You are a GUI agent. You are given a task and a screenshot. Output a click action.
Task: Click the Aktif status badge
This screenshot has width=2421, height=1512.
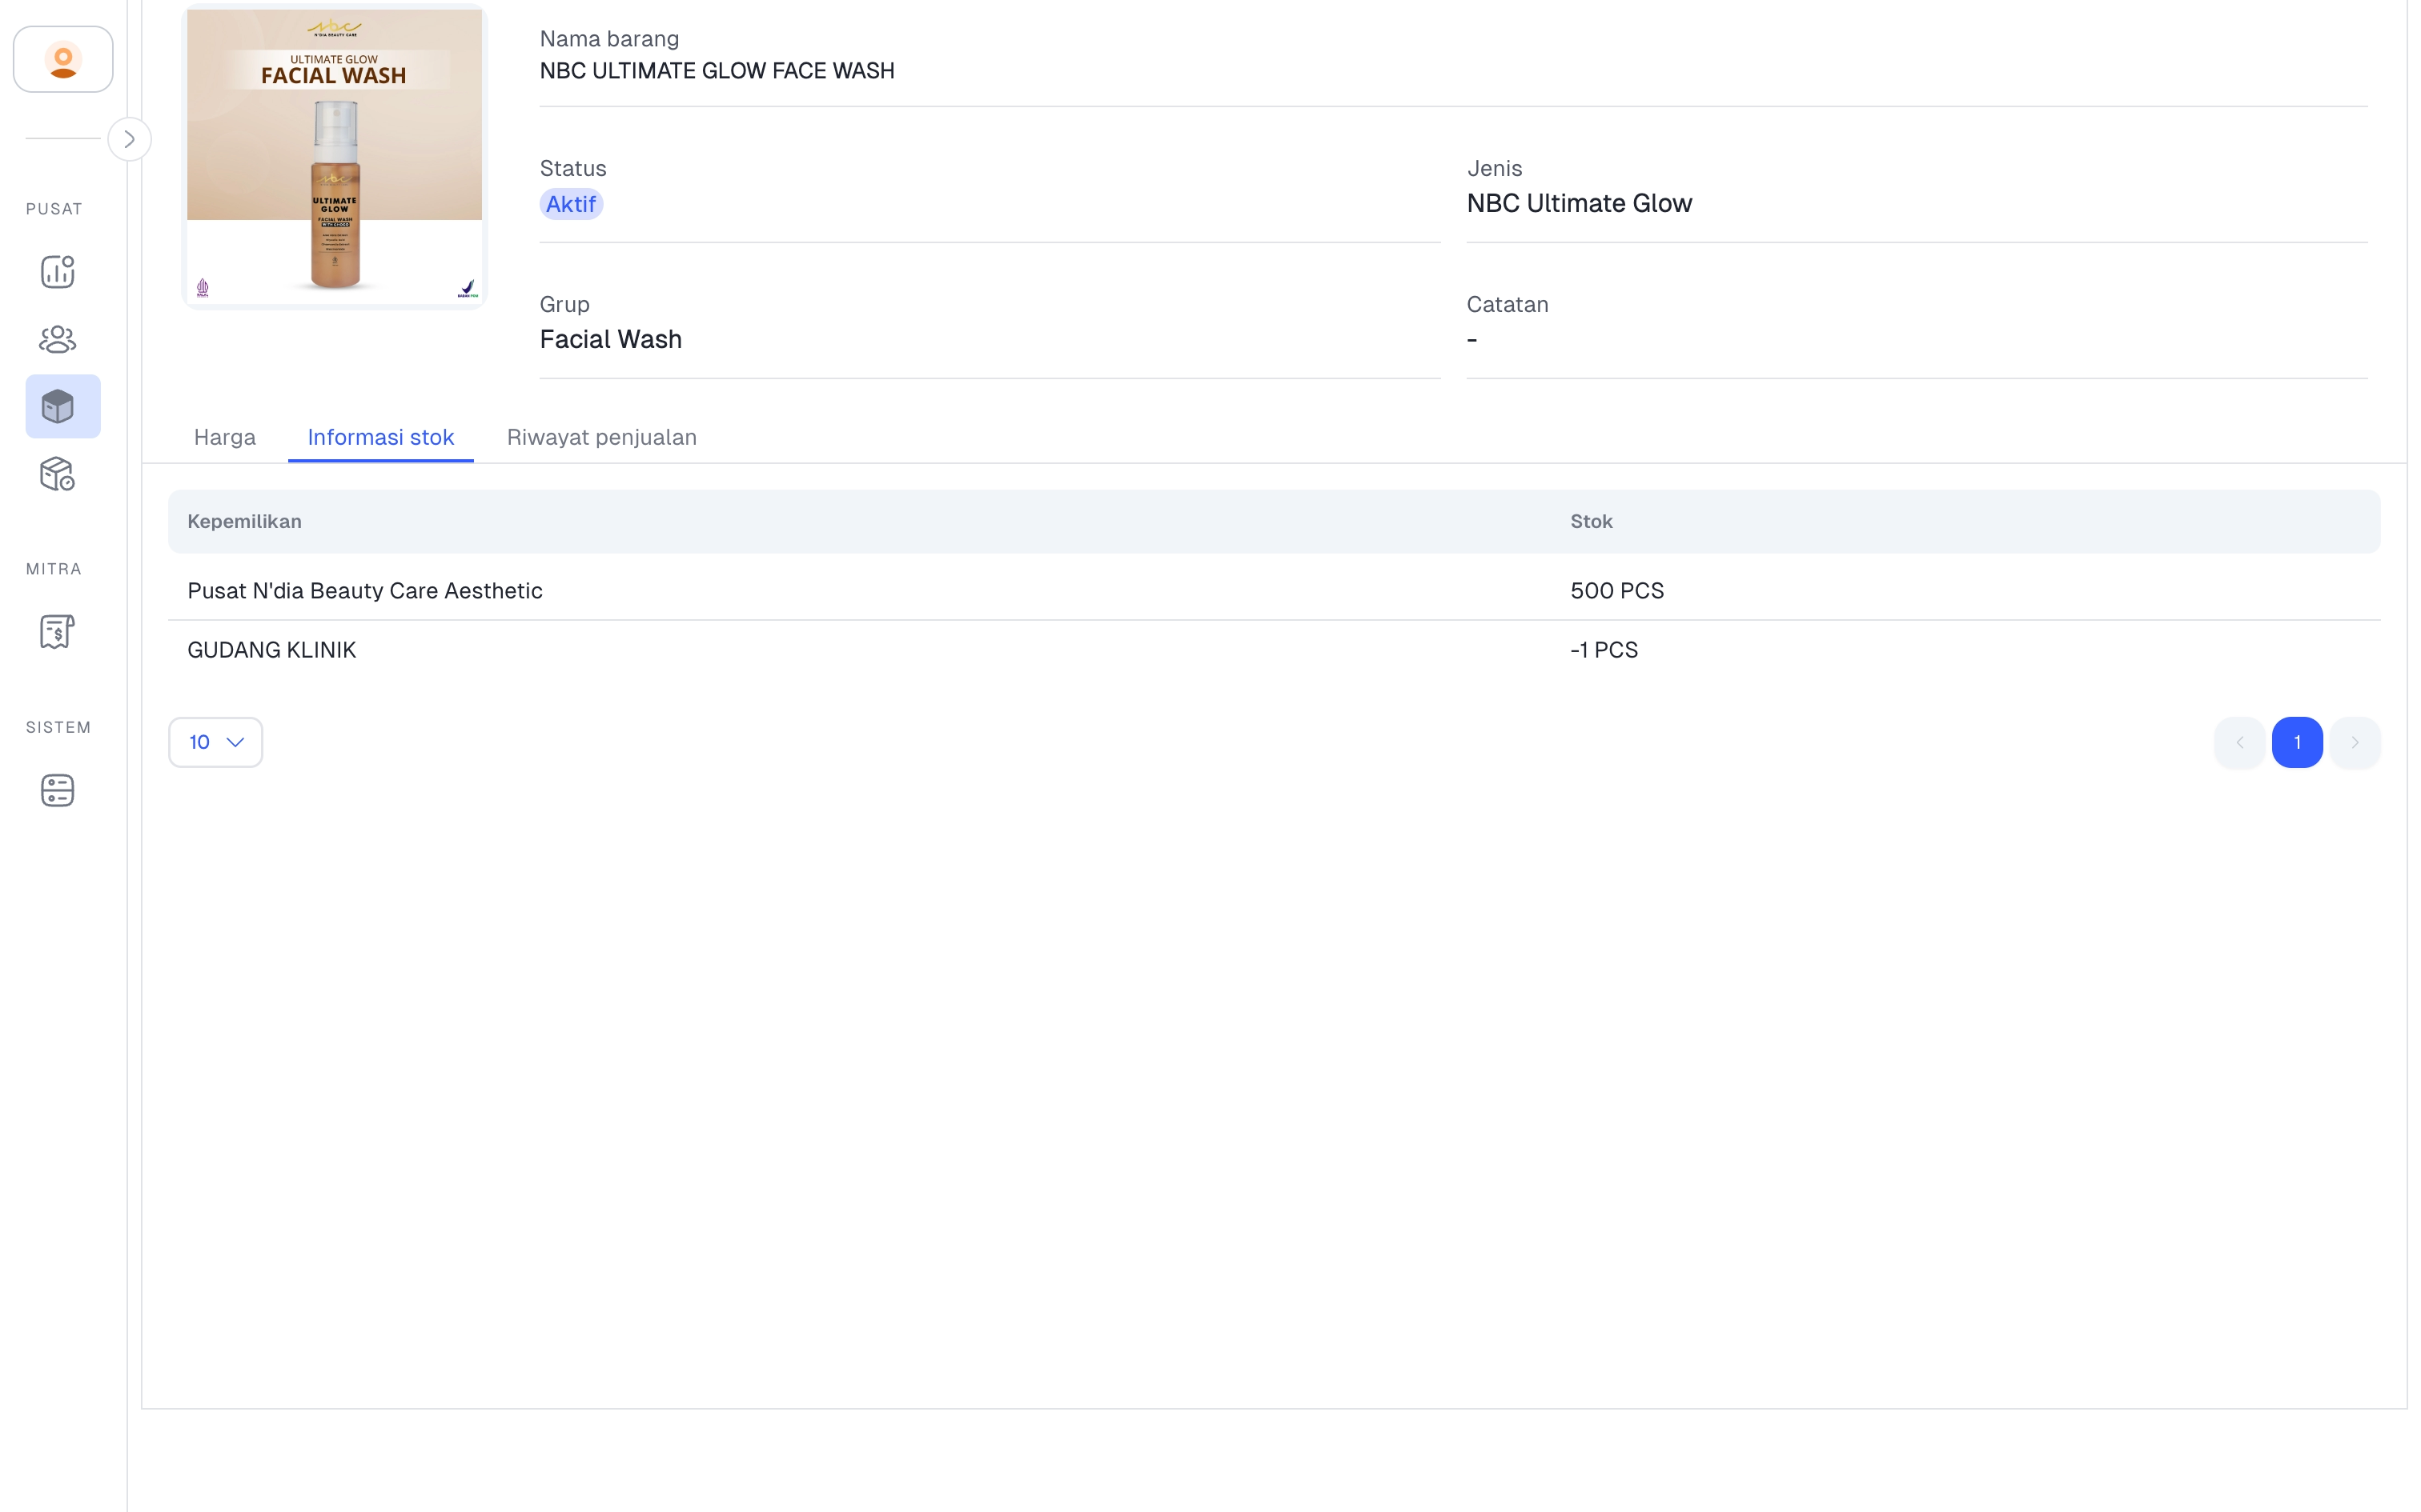point(572,204)
